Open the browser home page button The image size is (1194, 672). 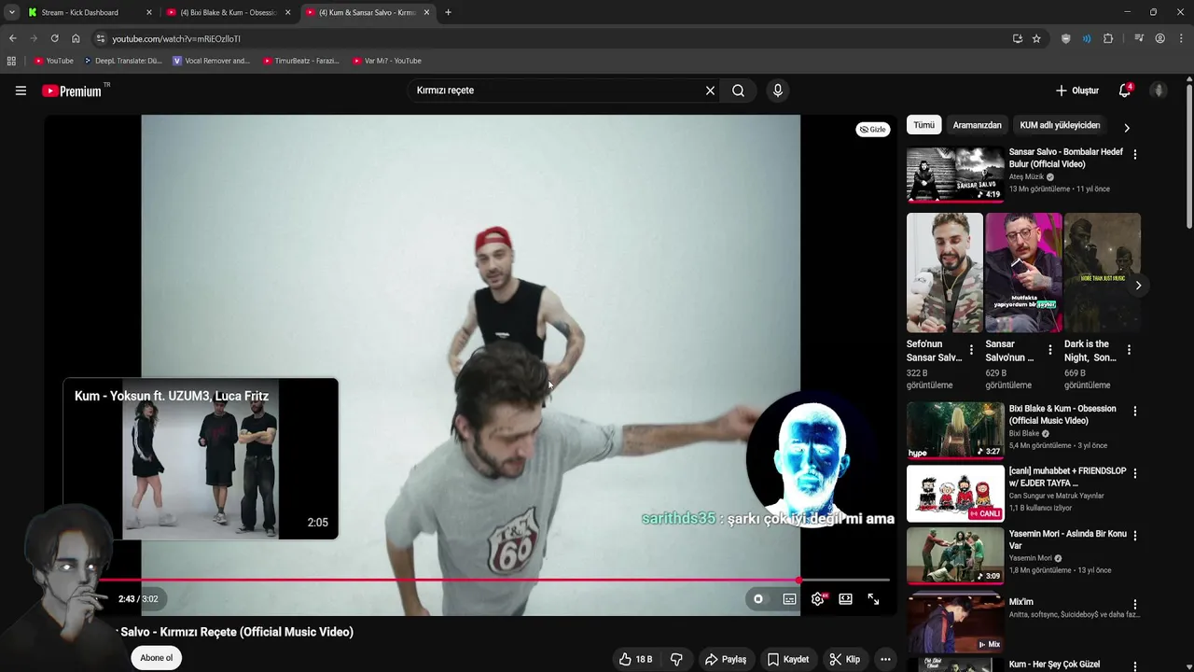click(x=76, y=38)
